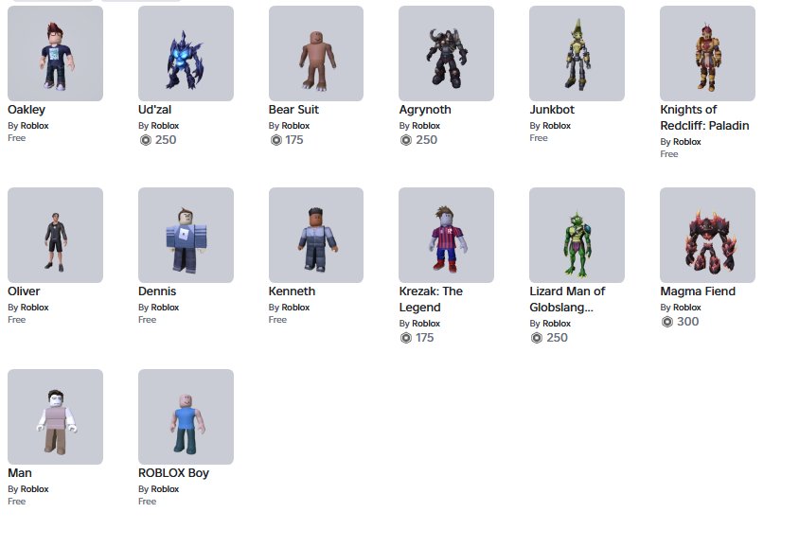The image size is (799, 547).
Task: Select the Junkbot avatar thumbnail
Action: tap(577, 54)
